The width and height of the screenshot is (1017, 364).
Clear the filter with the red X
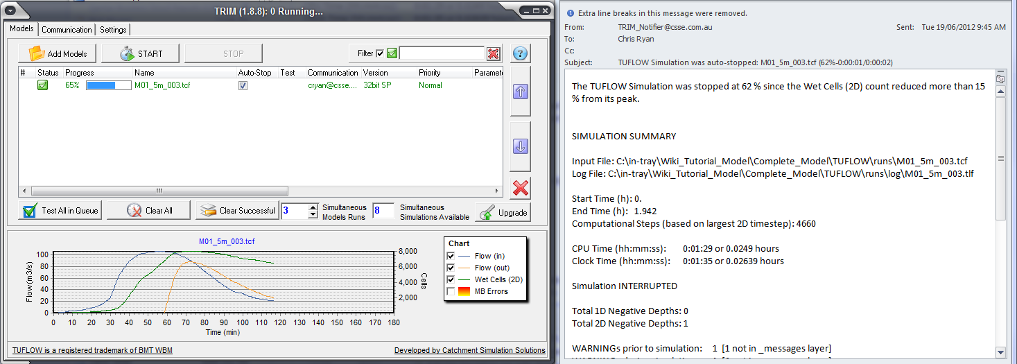pos(493,53)
